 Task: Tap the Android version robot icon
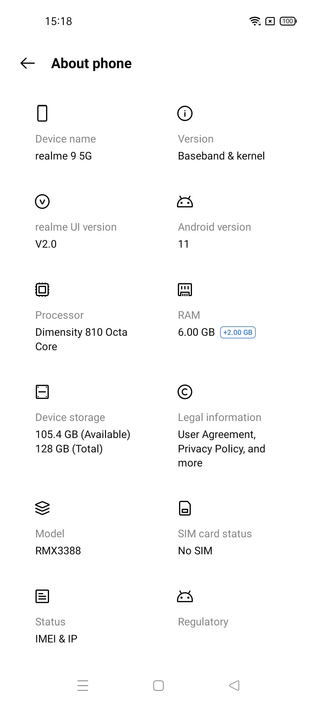click(x=185, y=202)
